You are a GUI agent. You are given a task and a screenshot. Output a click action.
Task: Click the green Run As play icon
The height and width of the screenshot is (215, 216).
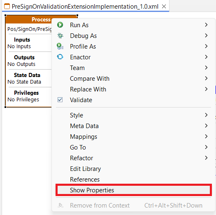point(60,25)
